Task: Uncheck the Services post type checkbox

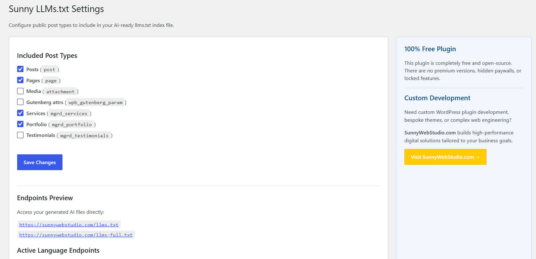Action: tap(20, 113)
